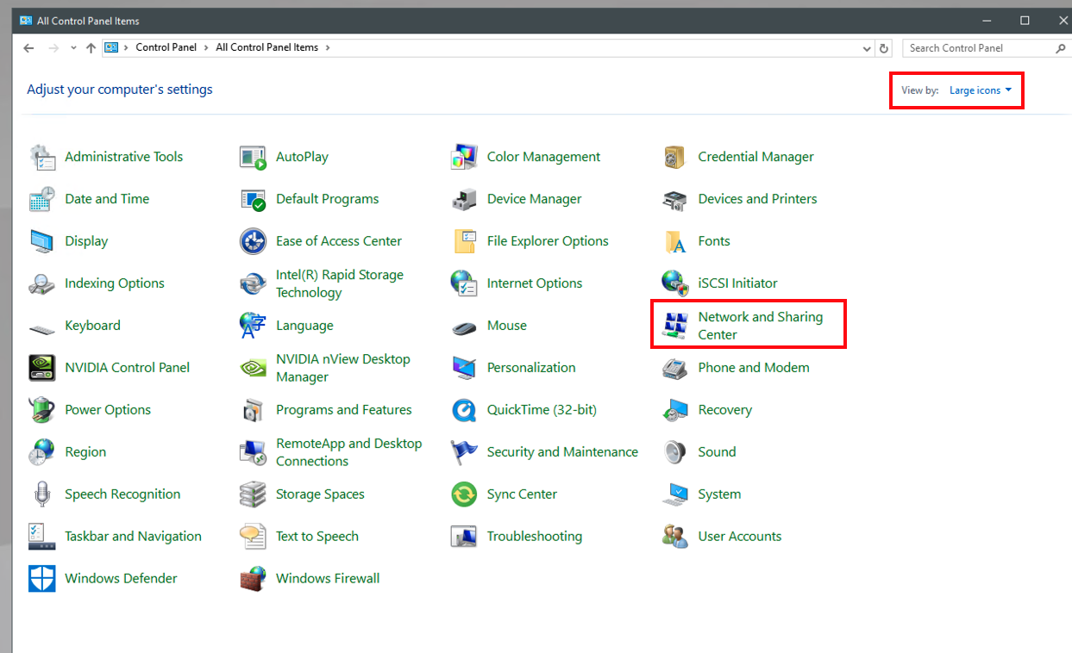Refresh the Control Panel view

click(883, 48)
